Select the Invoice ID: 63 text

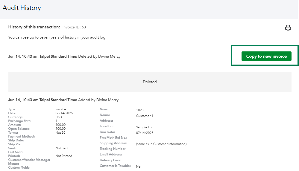coord(74,27)
